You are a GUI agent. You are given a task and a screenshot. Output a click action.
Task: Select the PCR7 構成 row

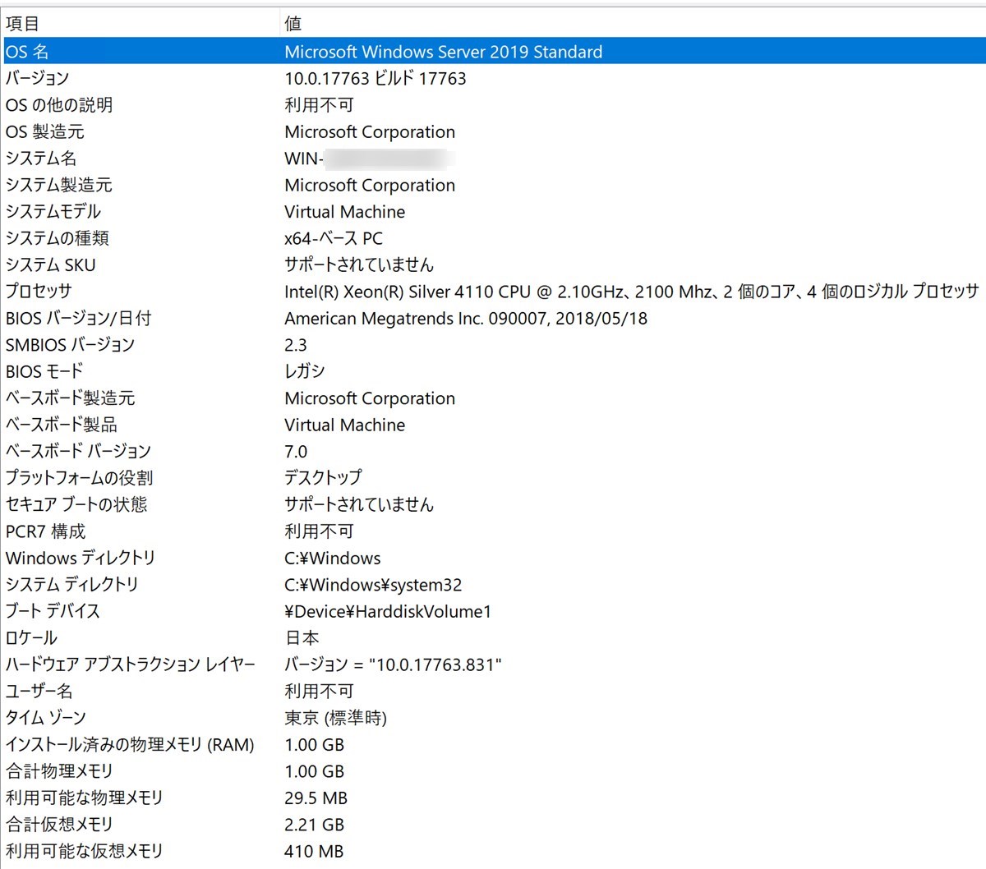(x=493, y=531)
